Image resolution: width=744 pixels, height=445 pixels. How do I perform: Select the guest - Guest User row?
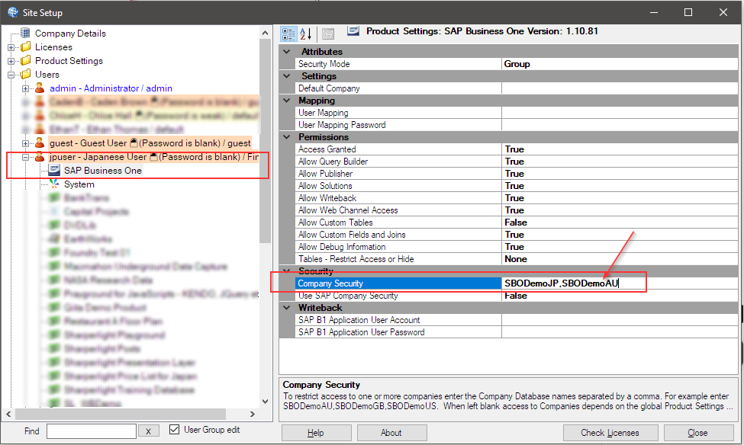150,143
